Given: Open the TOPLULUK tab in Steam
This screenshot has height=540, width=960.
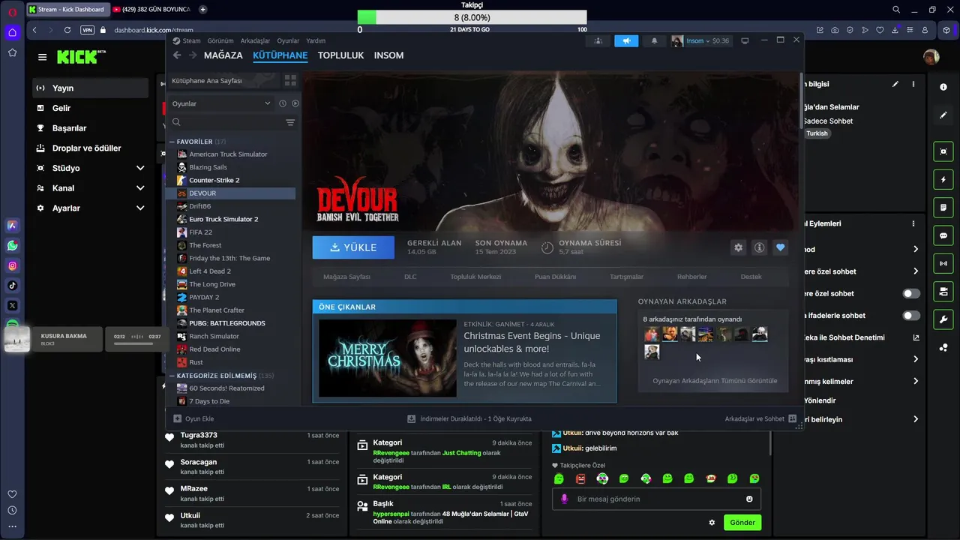Looking at the screenshot, I should [x=340, y=55].
